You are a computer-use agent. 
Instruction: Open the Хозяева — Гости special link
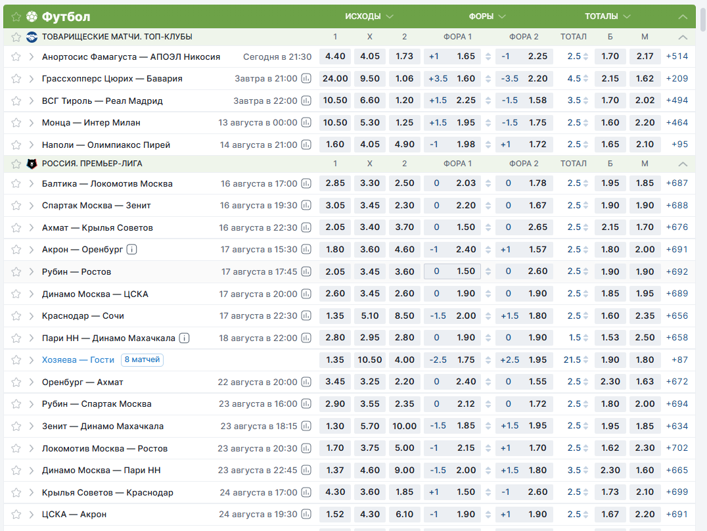click(x=78, y=360)
